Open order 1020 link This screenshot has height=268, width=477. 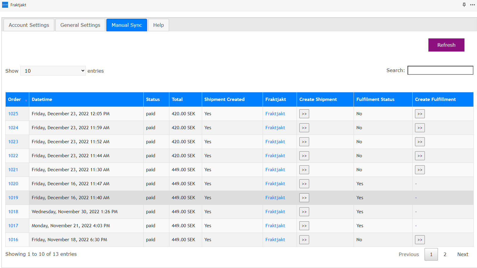pyautogui.click(x=13, y=184)
